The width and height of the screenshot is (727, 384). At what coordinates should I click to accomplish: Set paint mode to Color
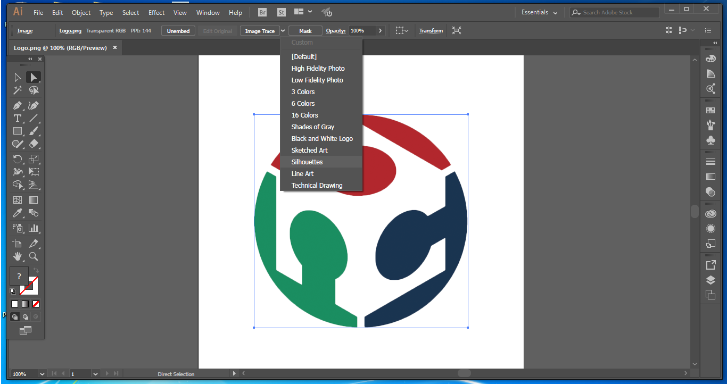[x=15, y=304]
